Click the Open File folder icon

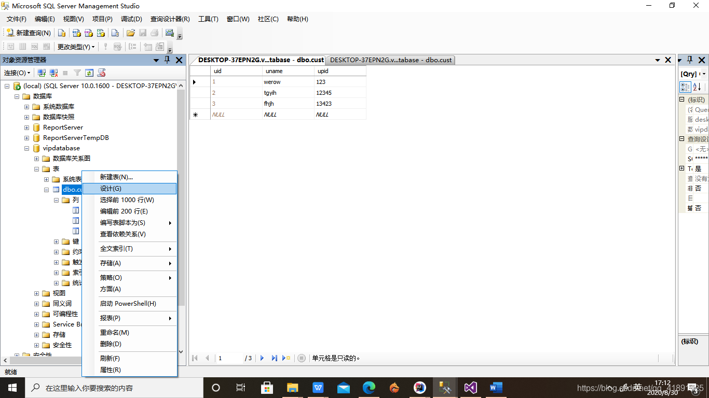click(x=131, y=33)
